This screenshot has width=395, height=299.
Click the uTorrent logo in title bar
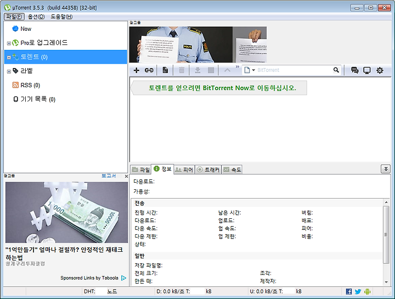click(x=8, y=8)
